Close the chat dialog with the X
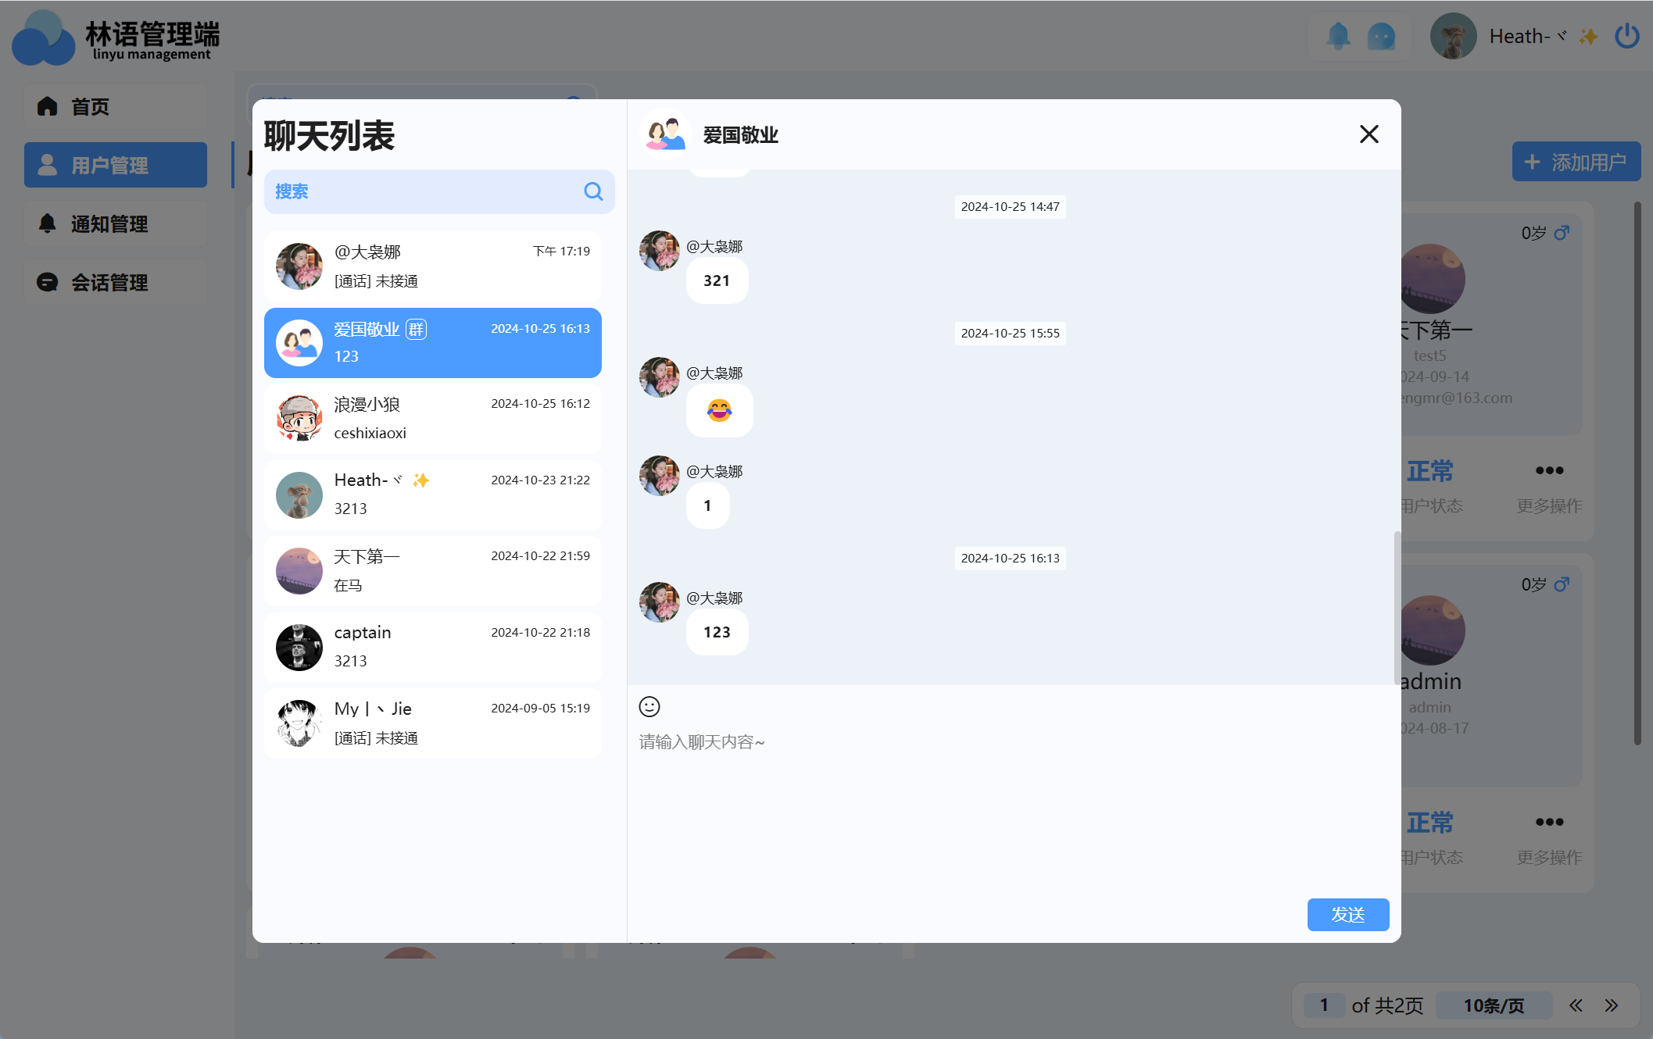 1369,134
